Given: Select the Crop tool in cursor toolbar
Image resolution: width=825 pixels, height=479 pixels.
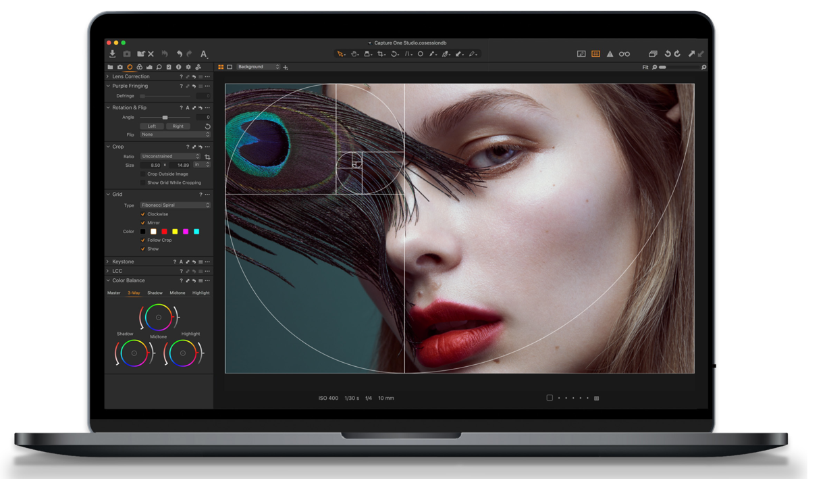Looking at the screenshot, I should tap(381, 54).
